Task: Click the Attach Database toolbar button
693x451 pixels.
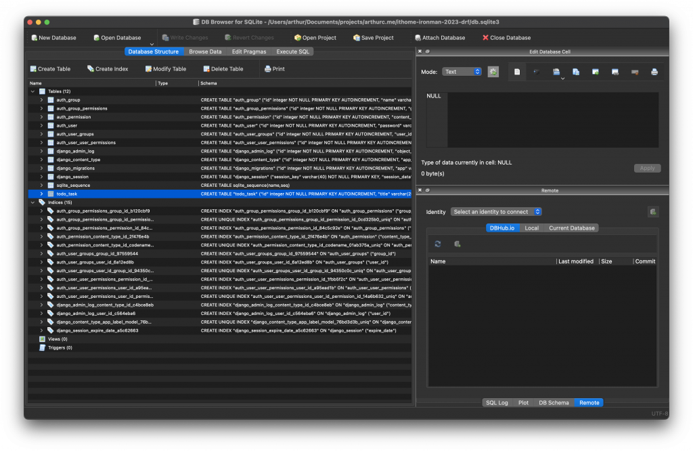Action: (439, 38)
